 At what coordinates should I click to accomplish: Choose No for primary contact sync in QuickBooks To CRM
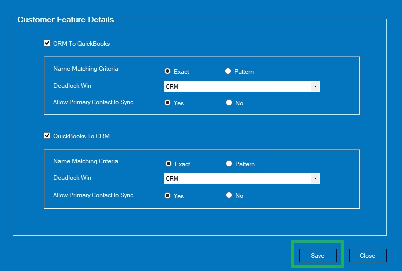click(x=229, y=195)
